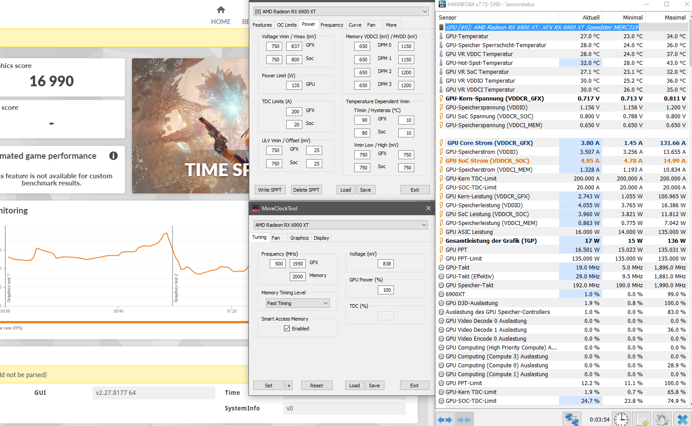This screenshot has width=692, height=426.
Task: Click circle icon of 6900XT utilization row
Action: [441, 294]
